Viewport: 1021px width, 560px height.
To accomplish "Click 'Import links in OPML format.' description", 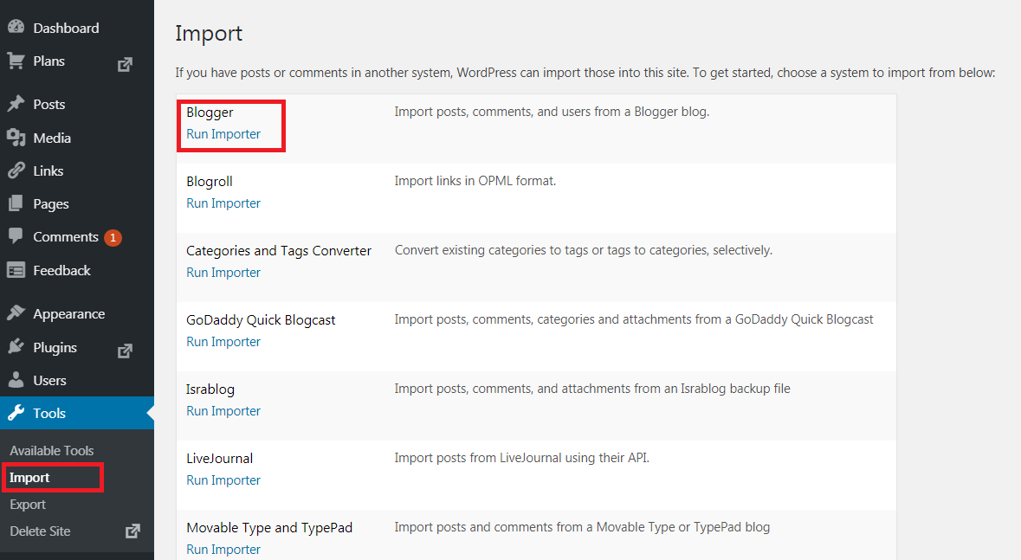I will [x=475, y=181].
